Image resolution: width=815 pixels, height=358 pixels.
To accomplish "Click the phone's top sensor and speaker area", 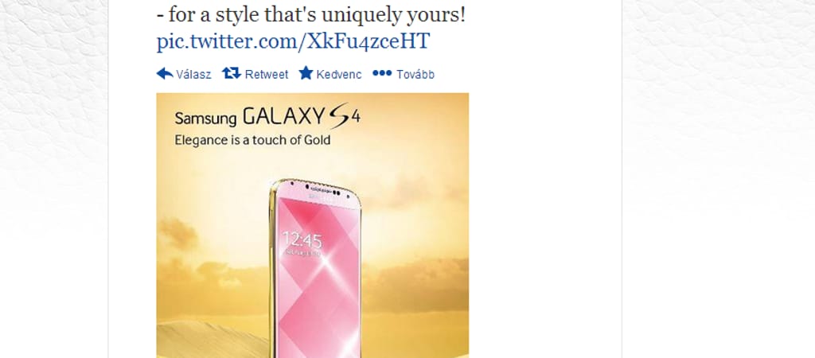I will click(x=316, y=189).
